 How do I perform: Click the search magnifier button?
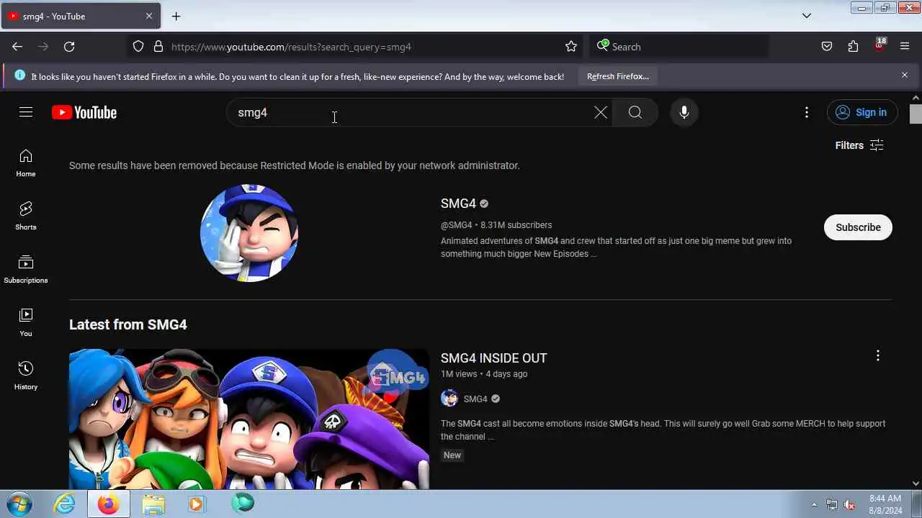pyautogui.click(x=635, y=112)
